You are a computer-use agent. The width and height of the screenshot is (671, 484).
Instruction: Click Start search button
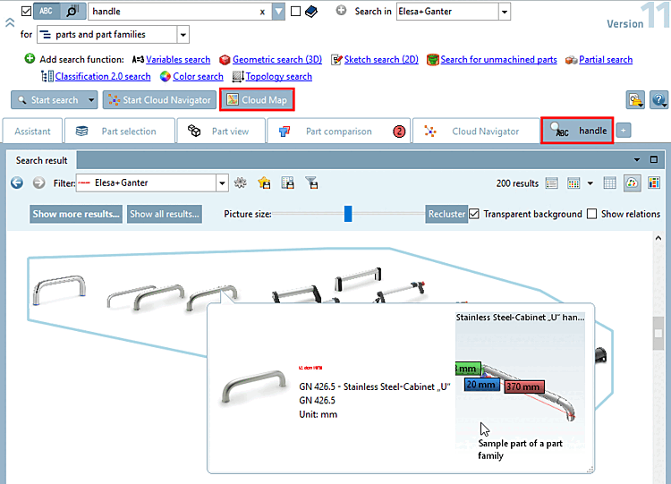click(49, 100)
